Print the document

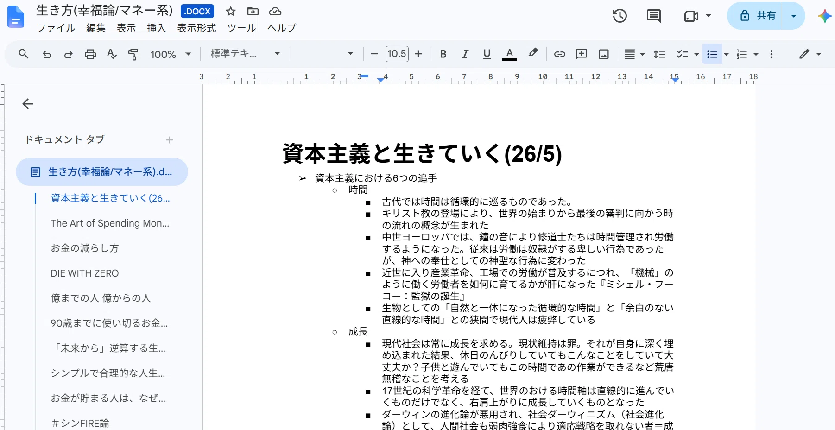(90, 54)
